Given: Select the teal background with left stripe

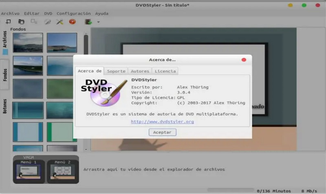Looking at the screenshot, I should point(28,110).
